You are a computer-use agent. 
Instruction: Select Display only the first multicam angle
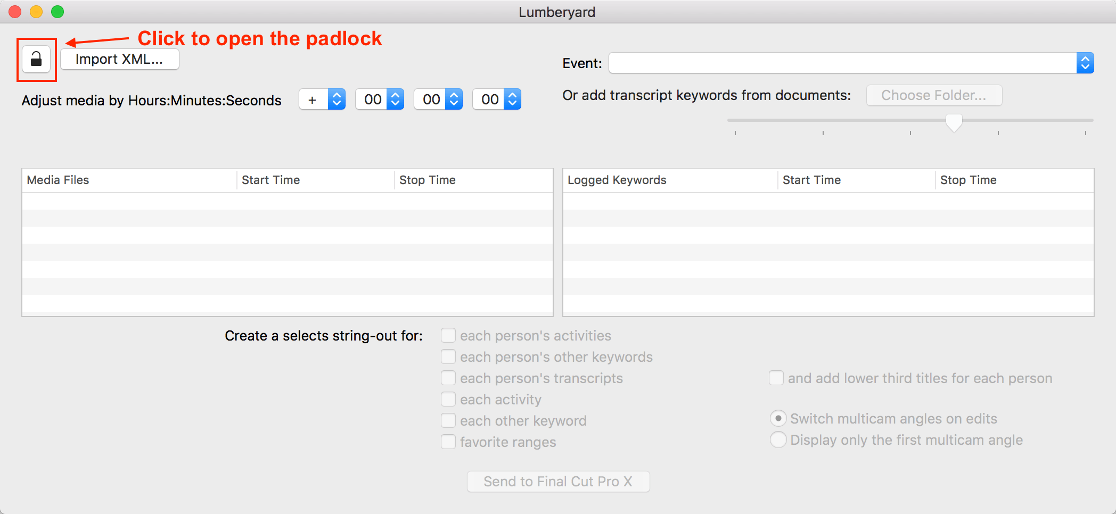pos(778,440)
